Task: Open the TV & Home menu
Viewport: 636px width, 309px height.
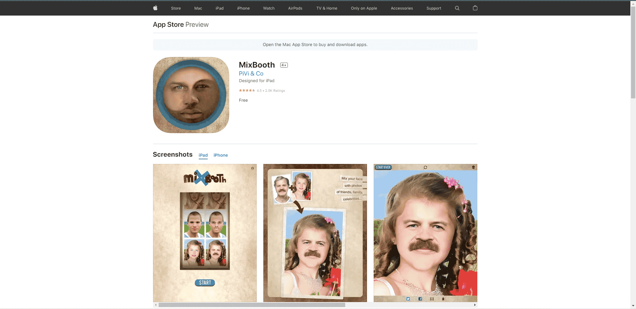Action: (x=327, y=8)
